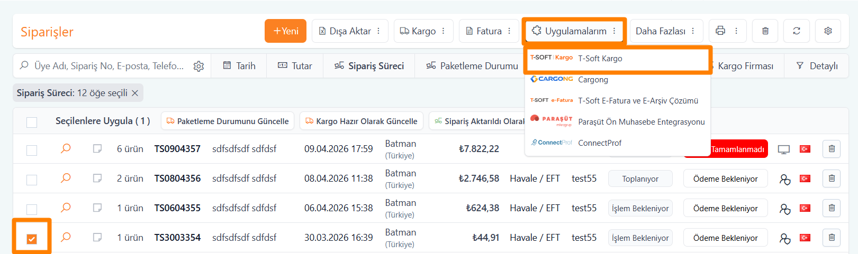
Task: Click member icon for order TS0604355
Action: click(x=784, y=209)
